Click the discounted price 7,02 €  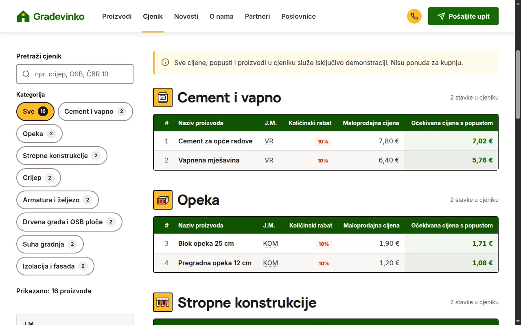pyautogui.click(x=482, y=141)
